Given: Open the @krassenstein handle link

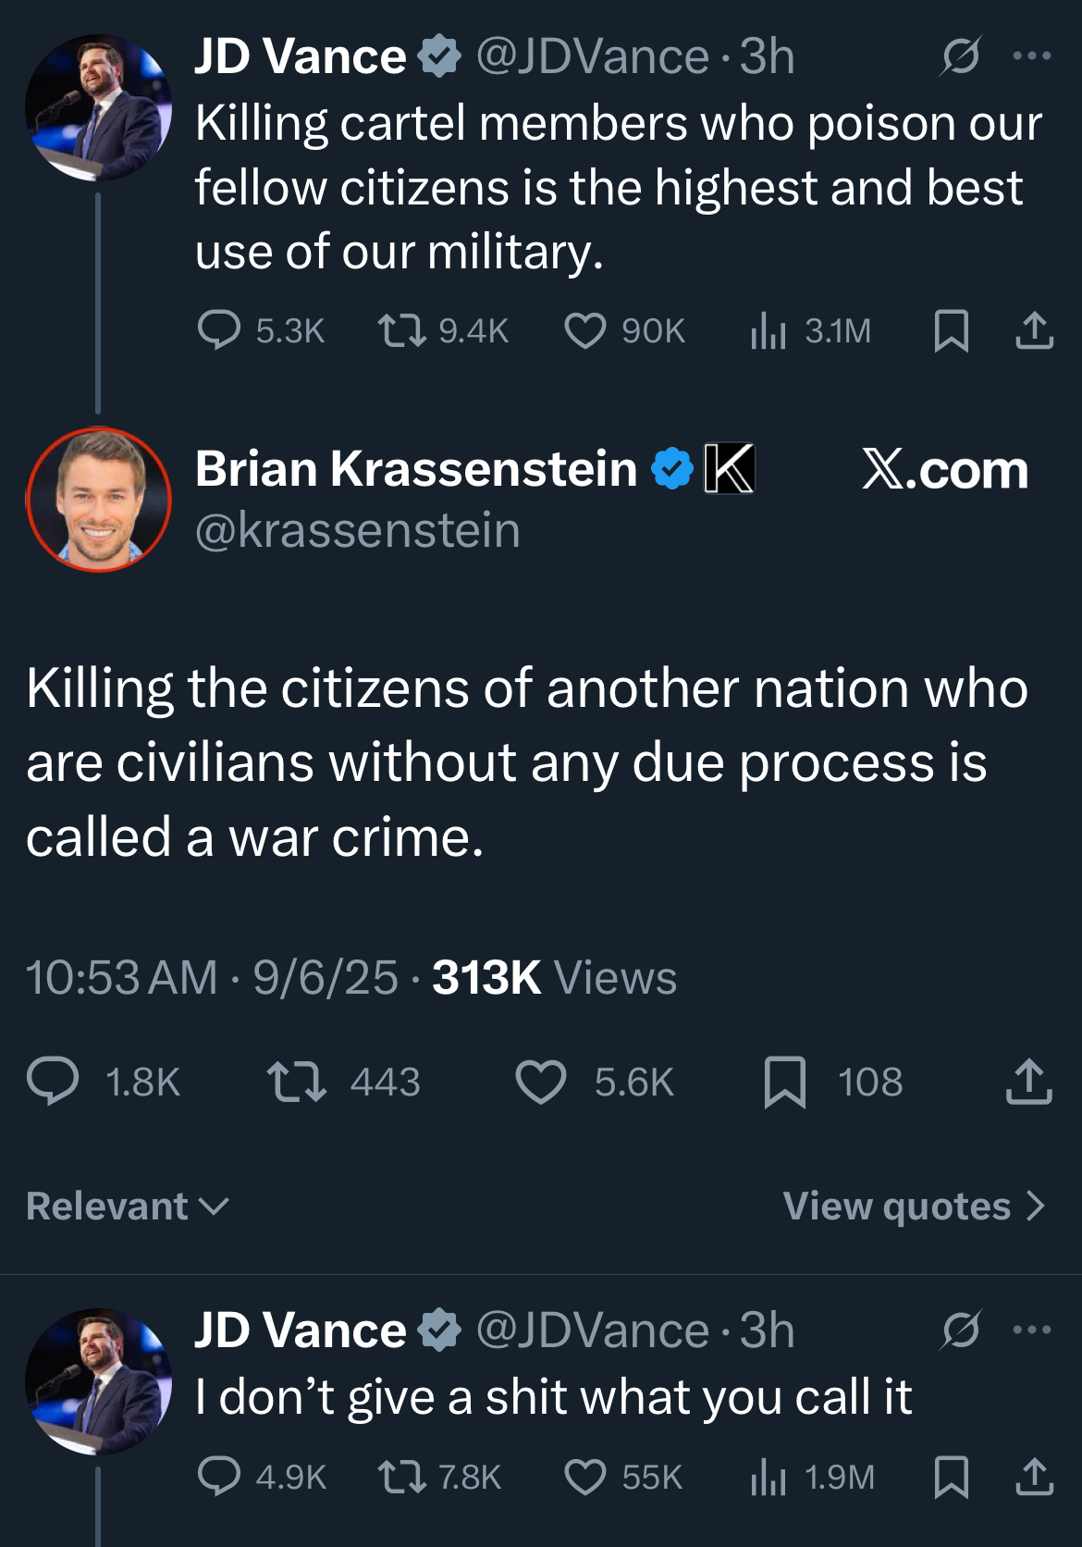Looking at the screenshot, I should (x=358, y=531).
